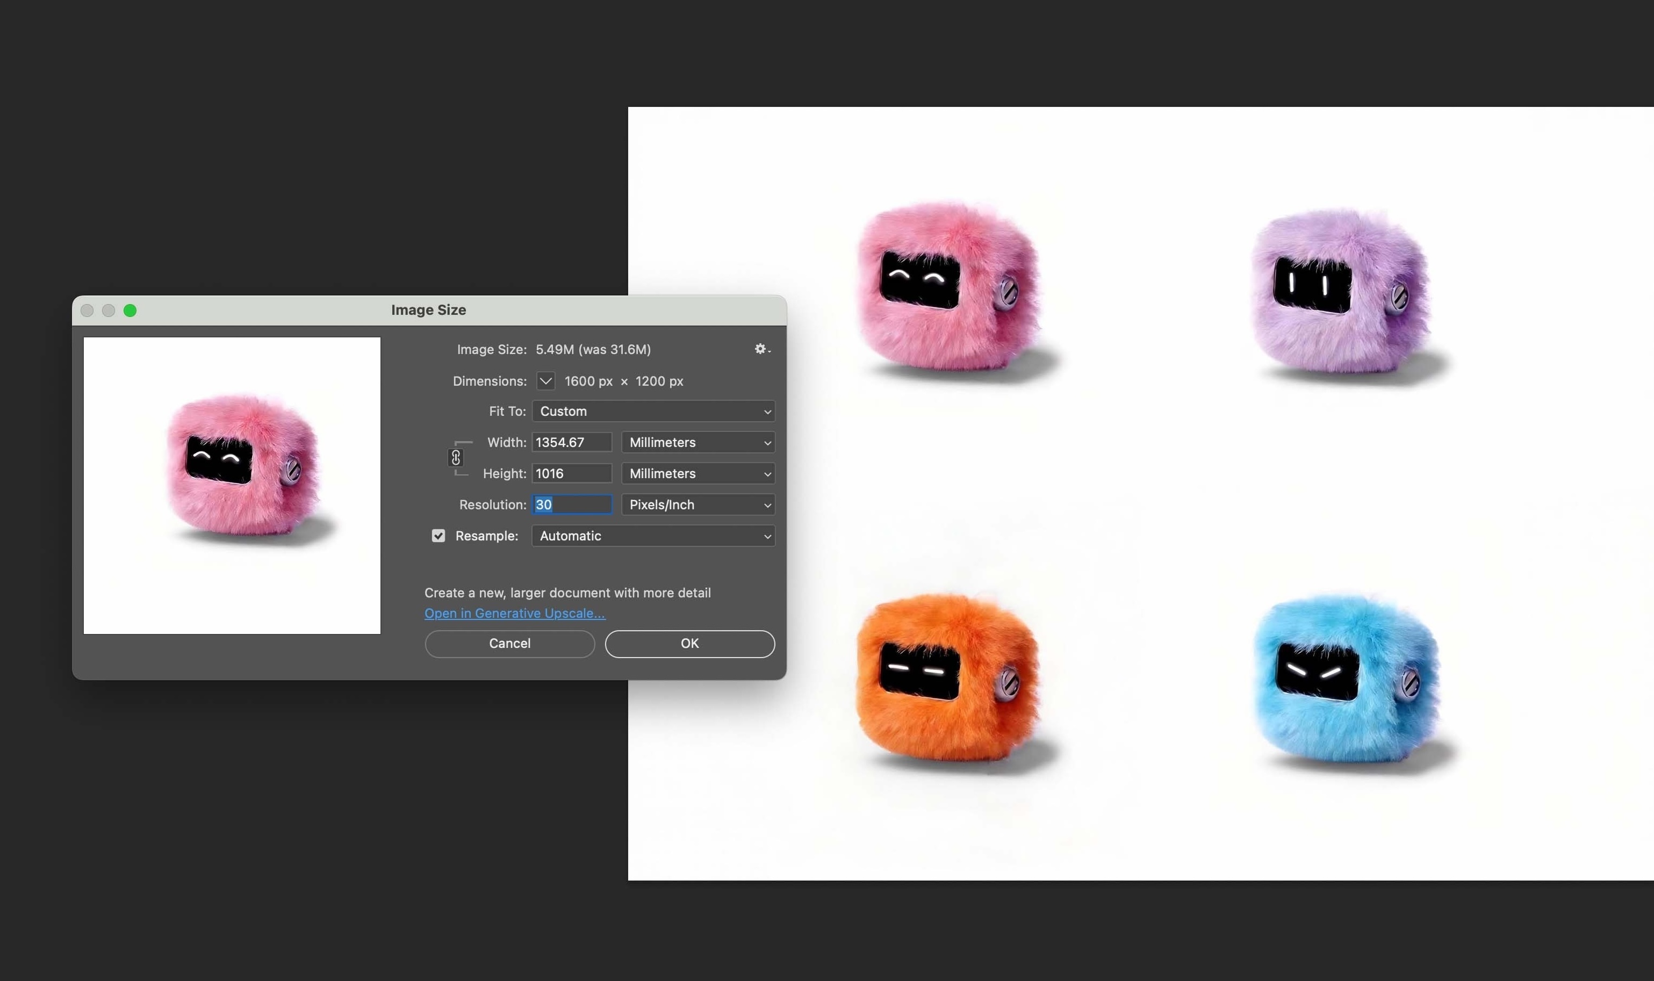This screenshot has height=981, width=1654.
Task: Select the Width value 1354.67 field
Action: point(572,442)
